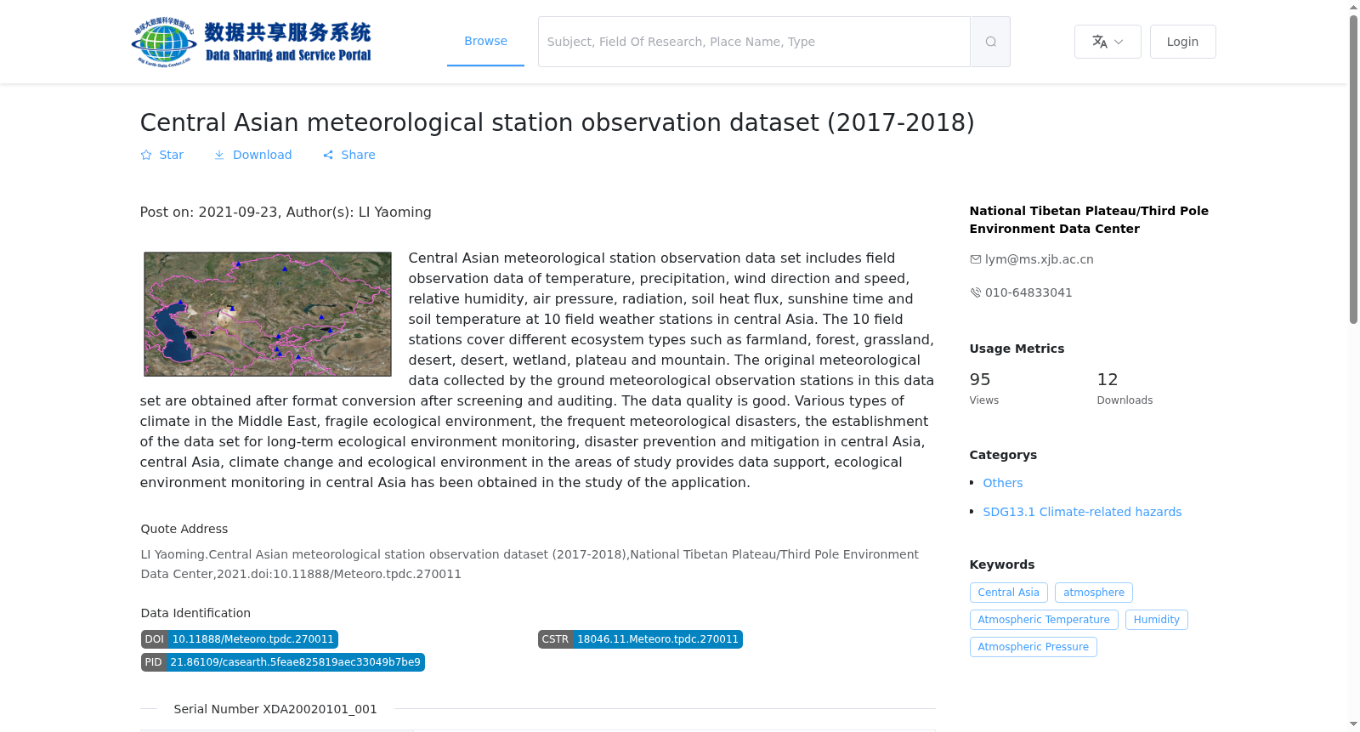This screenshot has height=732, width=1360.
Task: Click the Share link
Action: [349, 155]
